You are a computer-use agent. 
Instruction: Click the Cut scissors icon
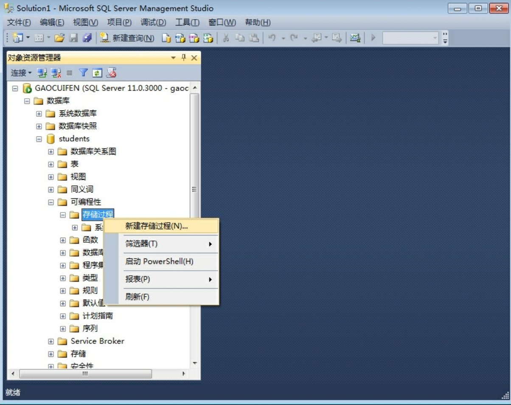[226, 38]
